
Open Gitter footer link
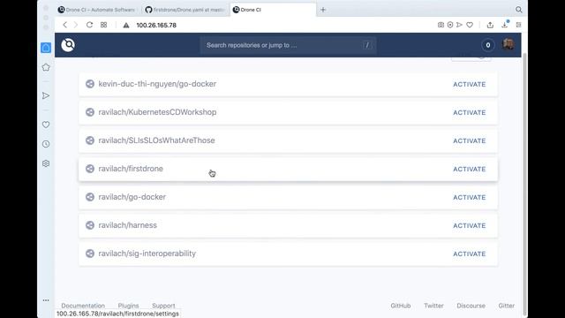coord(506,306)
